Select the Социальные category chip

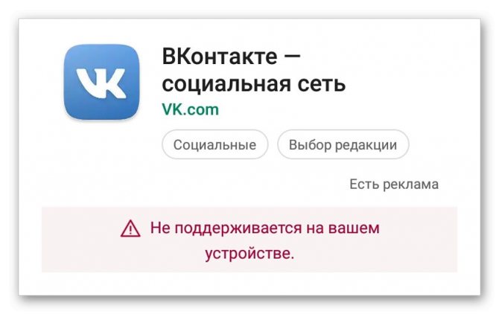[x=214, y=144]
